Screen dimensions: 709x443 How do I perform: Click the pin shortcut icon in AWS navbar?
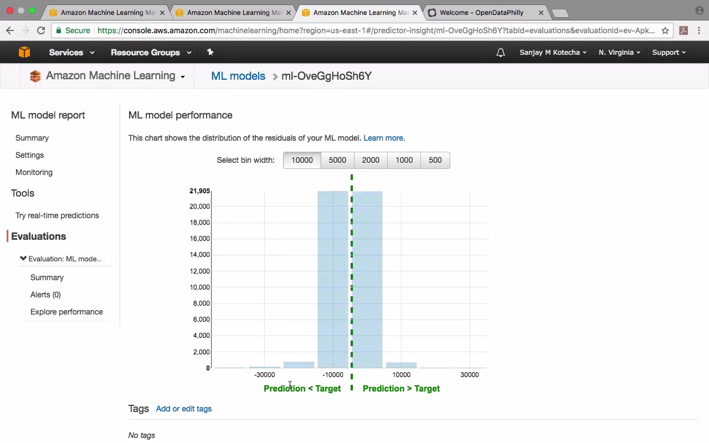pos(210,52)
